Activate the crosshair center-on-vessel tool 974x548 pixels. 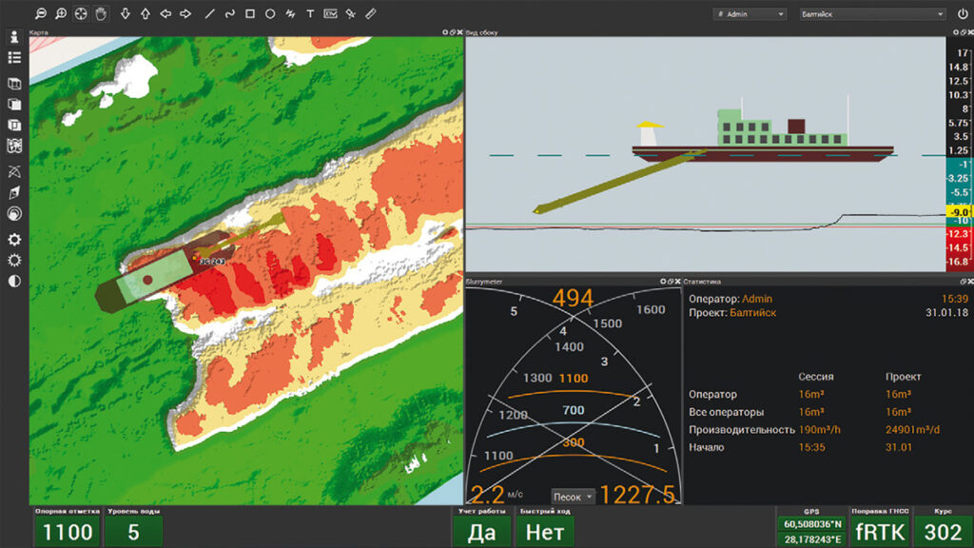(81, 13)
